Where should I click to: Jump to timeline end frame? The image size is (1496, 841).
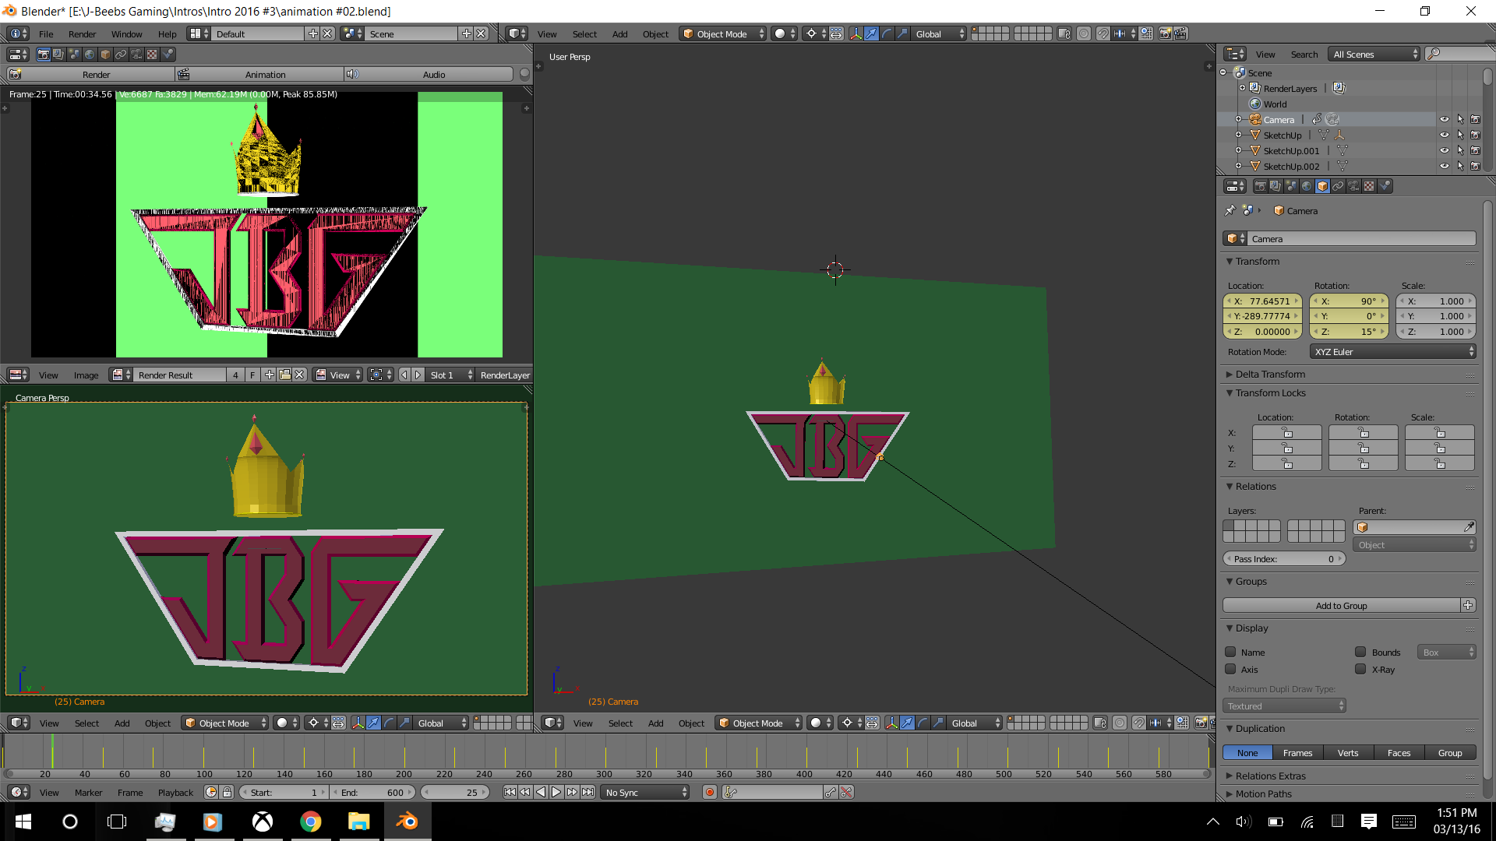588,792
